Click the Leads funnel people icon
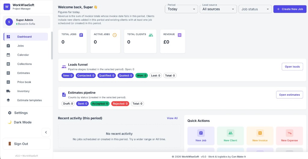Viewport: 308px width, 159px height. pyautogui.click(x=64, y=67)
